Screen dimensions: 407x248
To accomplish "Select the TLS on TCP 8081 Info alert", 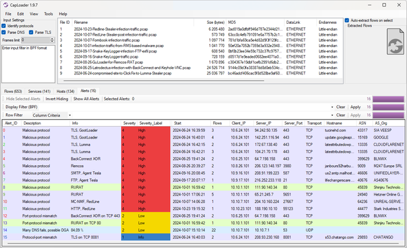I will [203, 237].
